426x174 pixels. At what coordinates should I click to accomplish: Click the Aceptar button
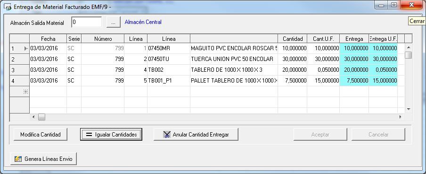pyautogui.click(x=320, y=134)
